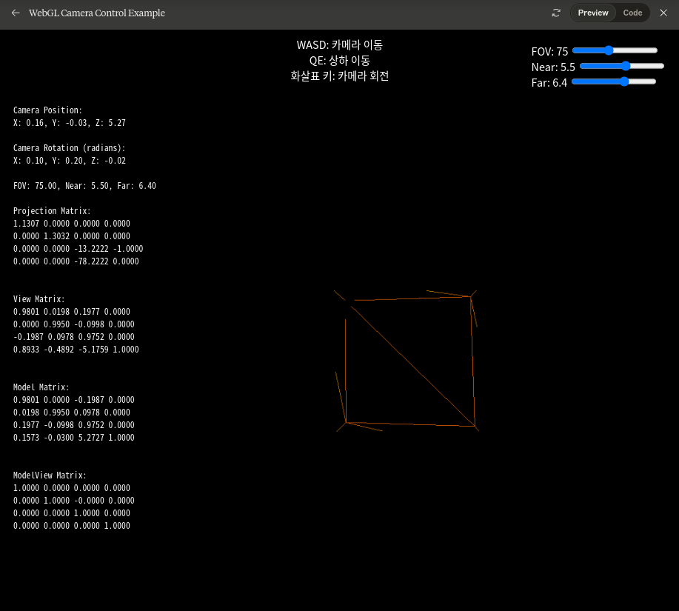Image resolution: width=679 pixels, height=611 pixels.
Task: Click the 'Far: 6.4' slider label
Action: (x=549, y=83)
